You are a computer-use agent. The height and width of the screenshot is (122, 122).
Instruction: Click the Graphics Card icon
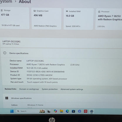(35, 11)
